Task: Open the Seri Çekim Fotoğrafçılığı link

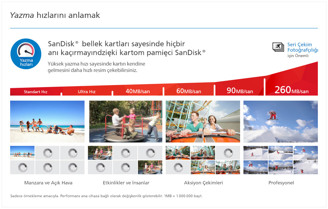Action: 303,47
